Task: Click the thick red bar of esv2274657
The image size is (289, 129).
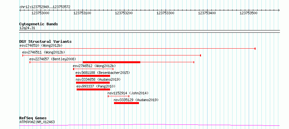Action: coord(111,62)
